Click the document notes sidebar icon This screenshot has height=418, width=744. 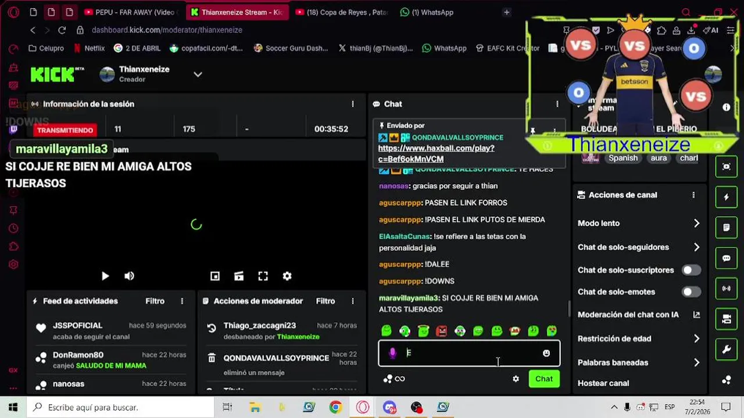[x=727, y=228]
